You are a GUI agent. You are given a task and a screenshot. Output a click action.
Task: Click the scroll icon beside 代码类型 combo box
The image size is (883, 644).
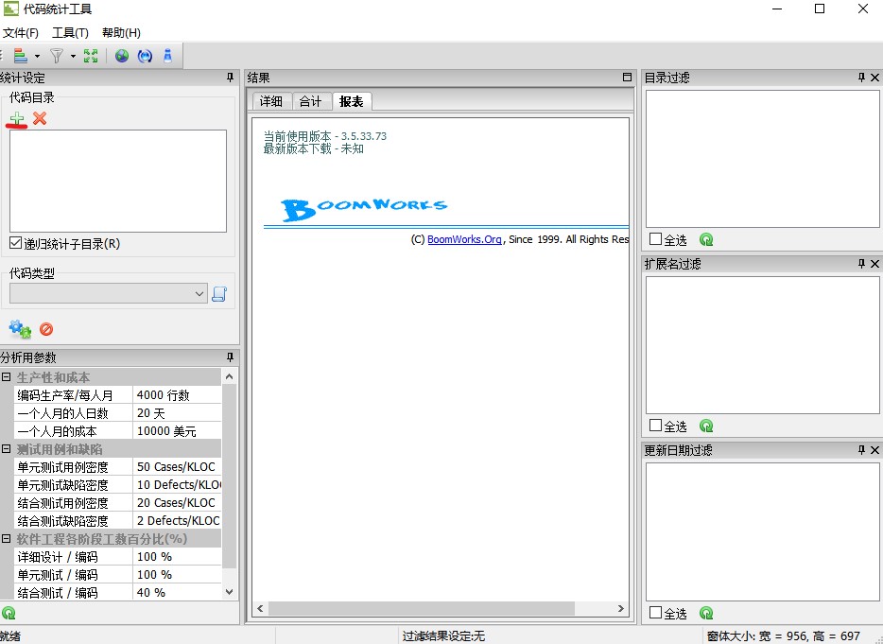click(x=219, y=293)
